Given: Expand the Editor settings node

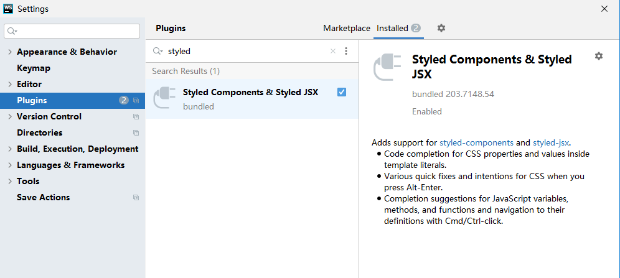Looking at the screenshot, I should (10, 85).
